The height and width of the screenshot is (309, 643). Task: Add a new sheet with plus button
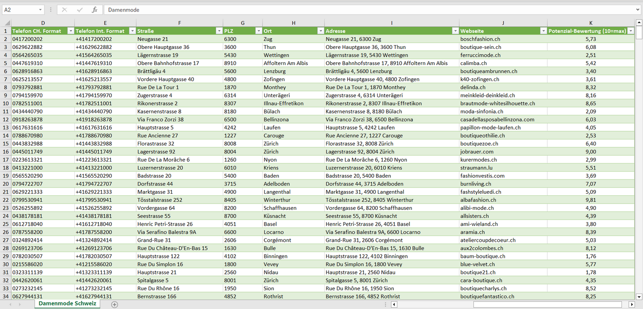[x=114, y=305]
